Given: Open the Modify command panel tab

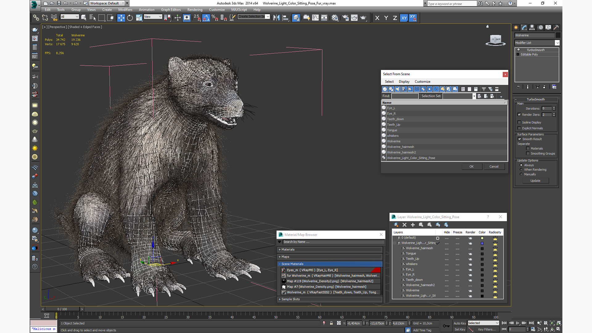Looking at the screenshot, I should [x=524, y=27].
